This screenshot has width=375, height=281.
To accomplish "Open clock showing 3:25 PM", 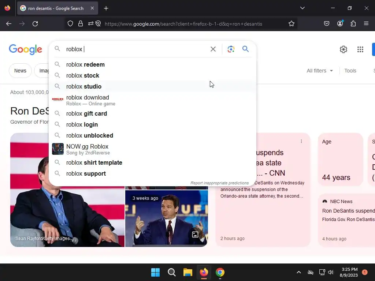I will click(x=349, y=272).
